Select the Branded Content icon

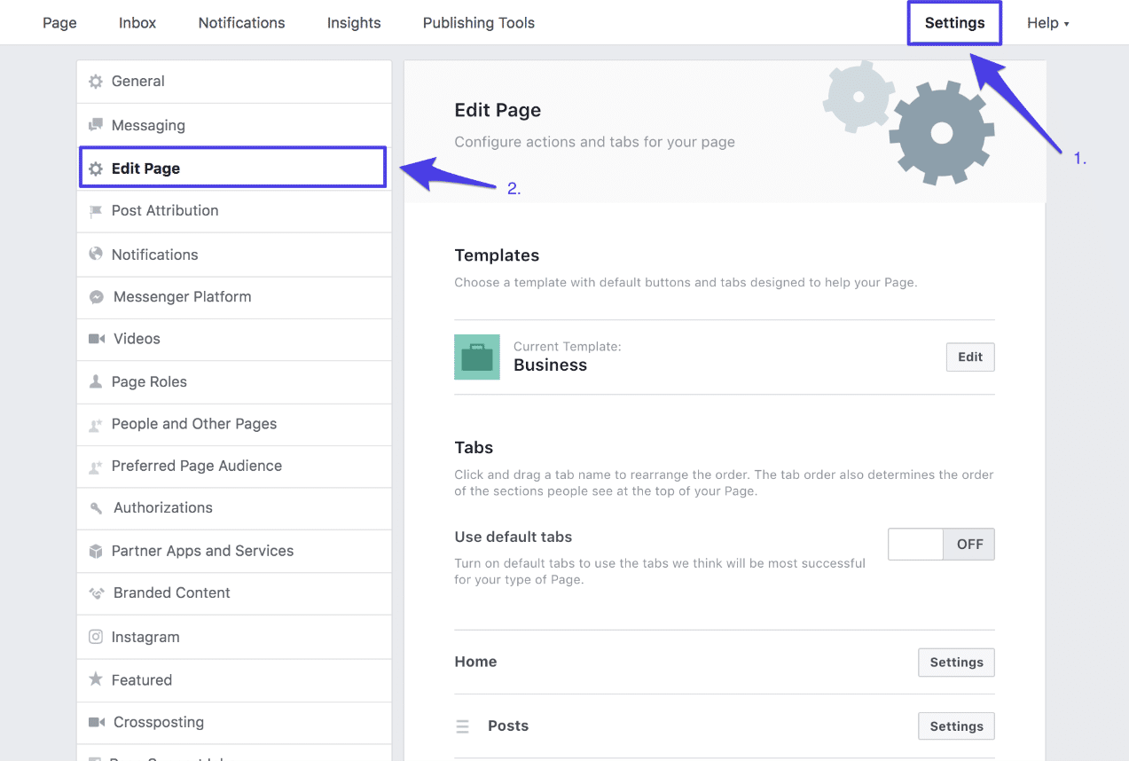point(96,593)
